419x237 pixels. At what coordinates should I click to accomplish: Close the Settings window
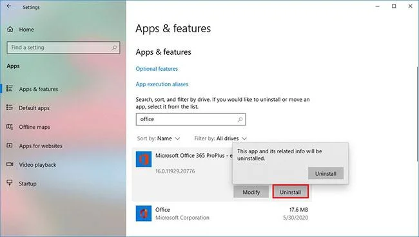[x=411, y=6]
